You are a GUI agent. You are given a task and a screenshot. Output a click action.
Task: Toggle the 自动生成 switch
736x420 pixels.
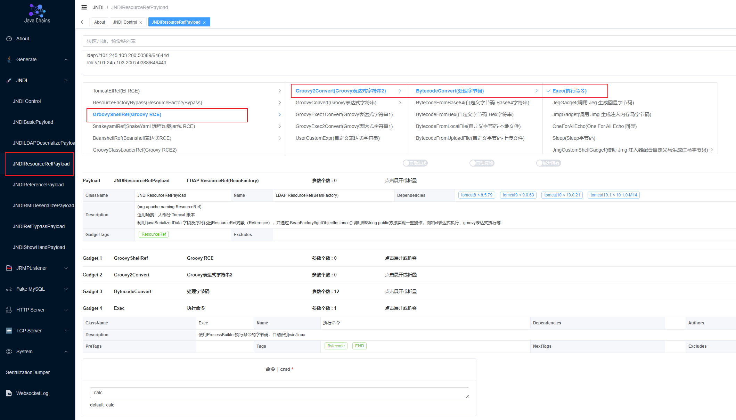click(x=415, y=163)
